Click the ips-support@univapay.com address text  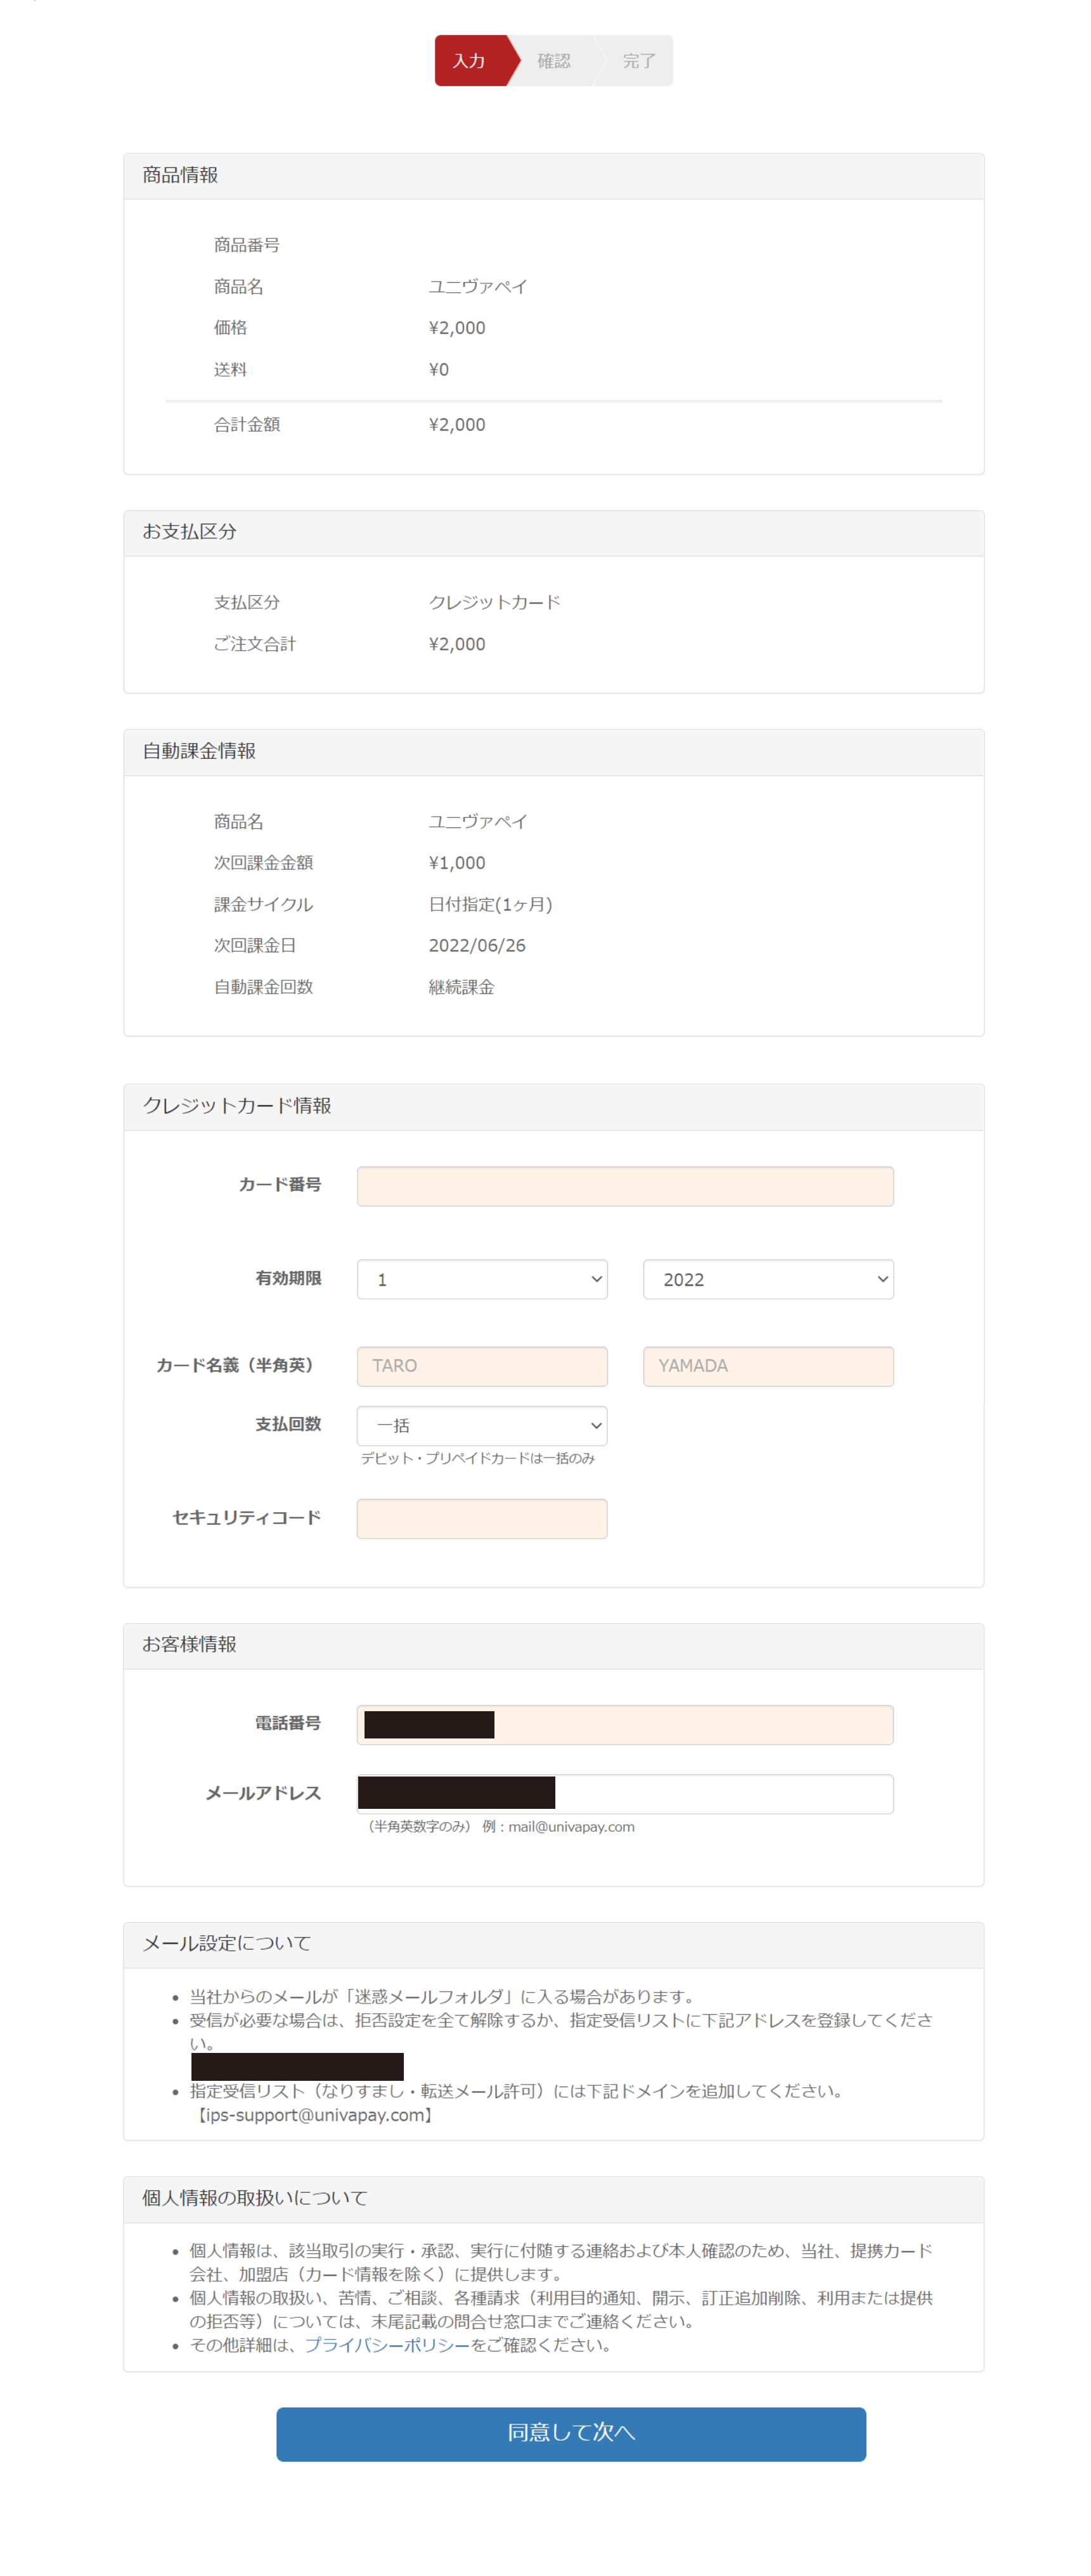point(315,2115)
